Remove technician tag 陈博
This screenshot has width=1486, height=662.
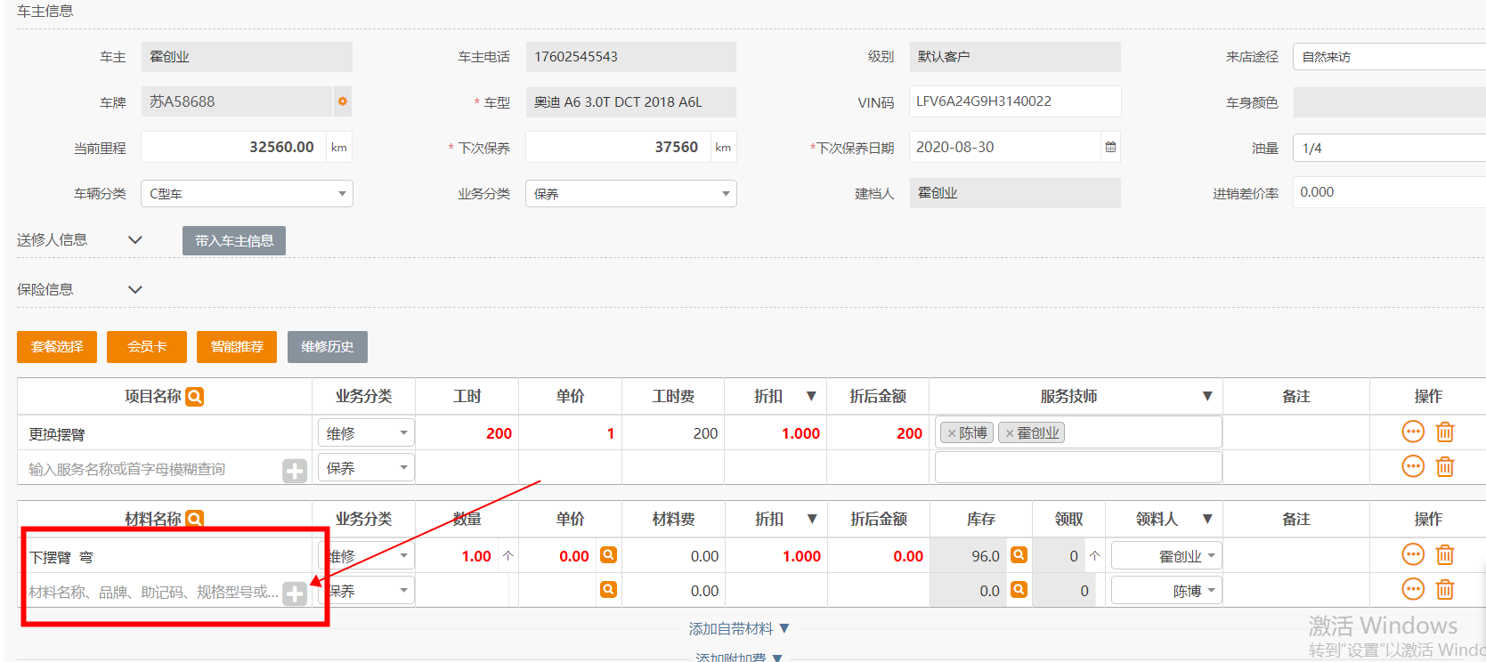point(952,433)
